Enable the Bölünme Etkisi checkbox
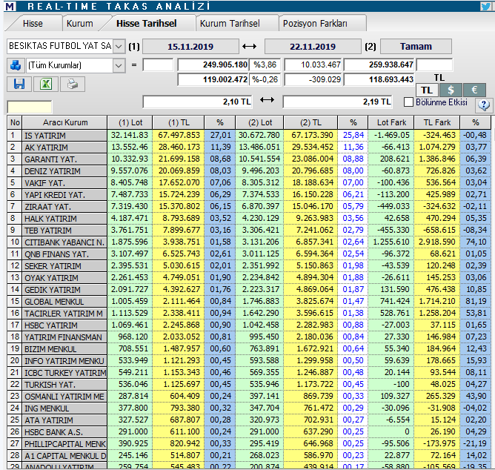The image size is (495, 470). 408,102
